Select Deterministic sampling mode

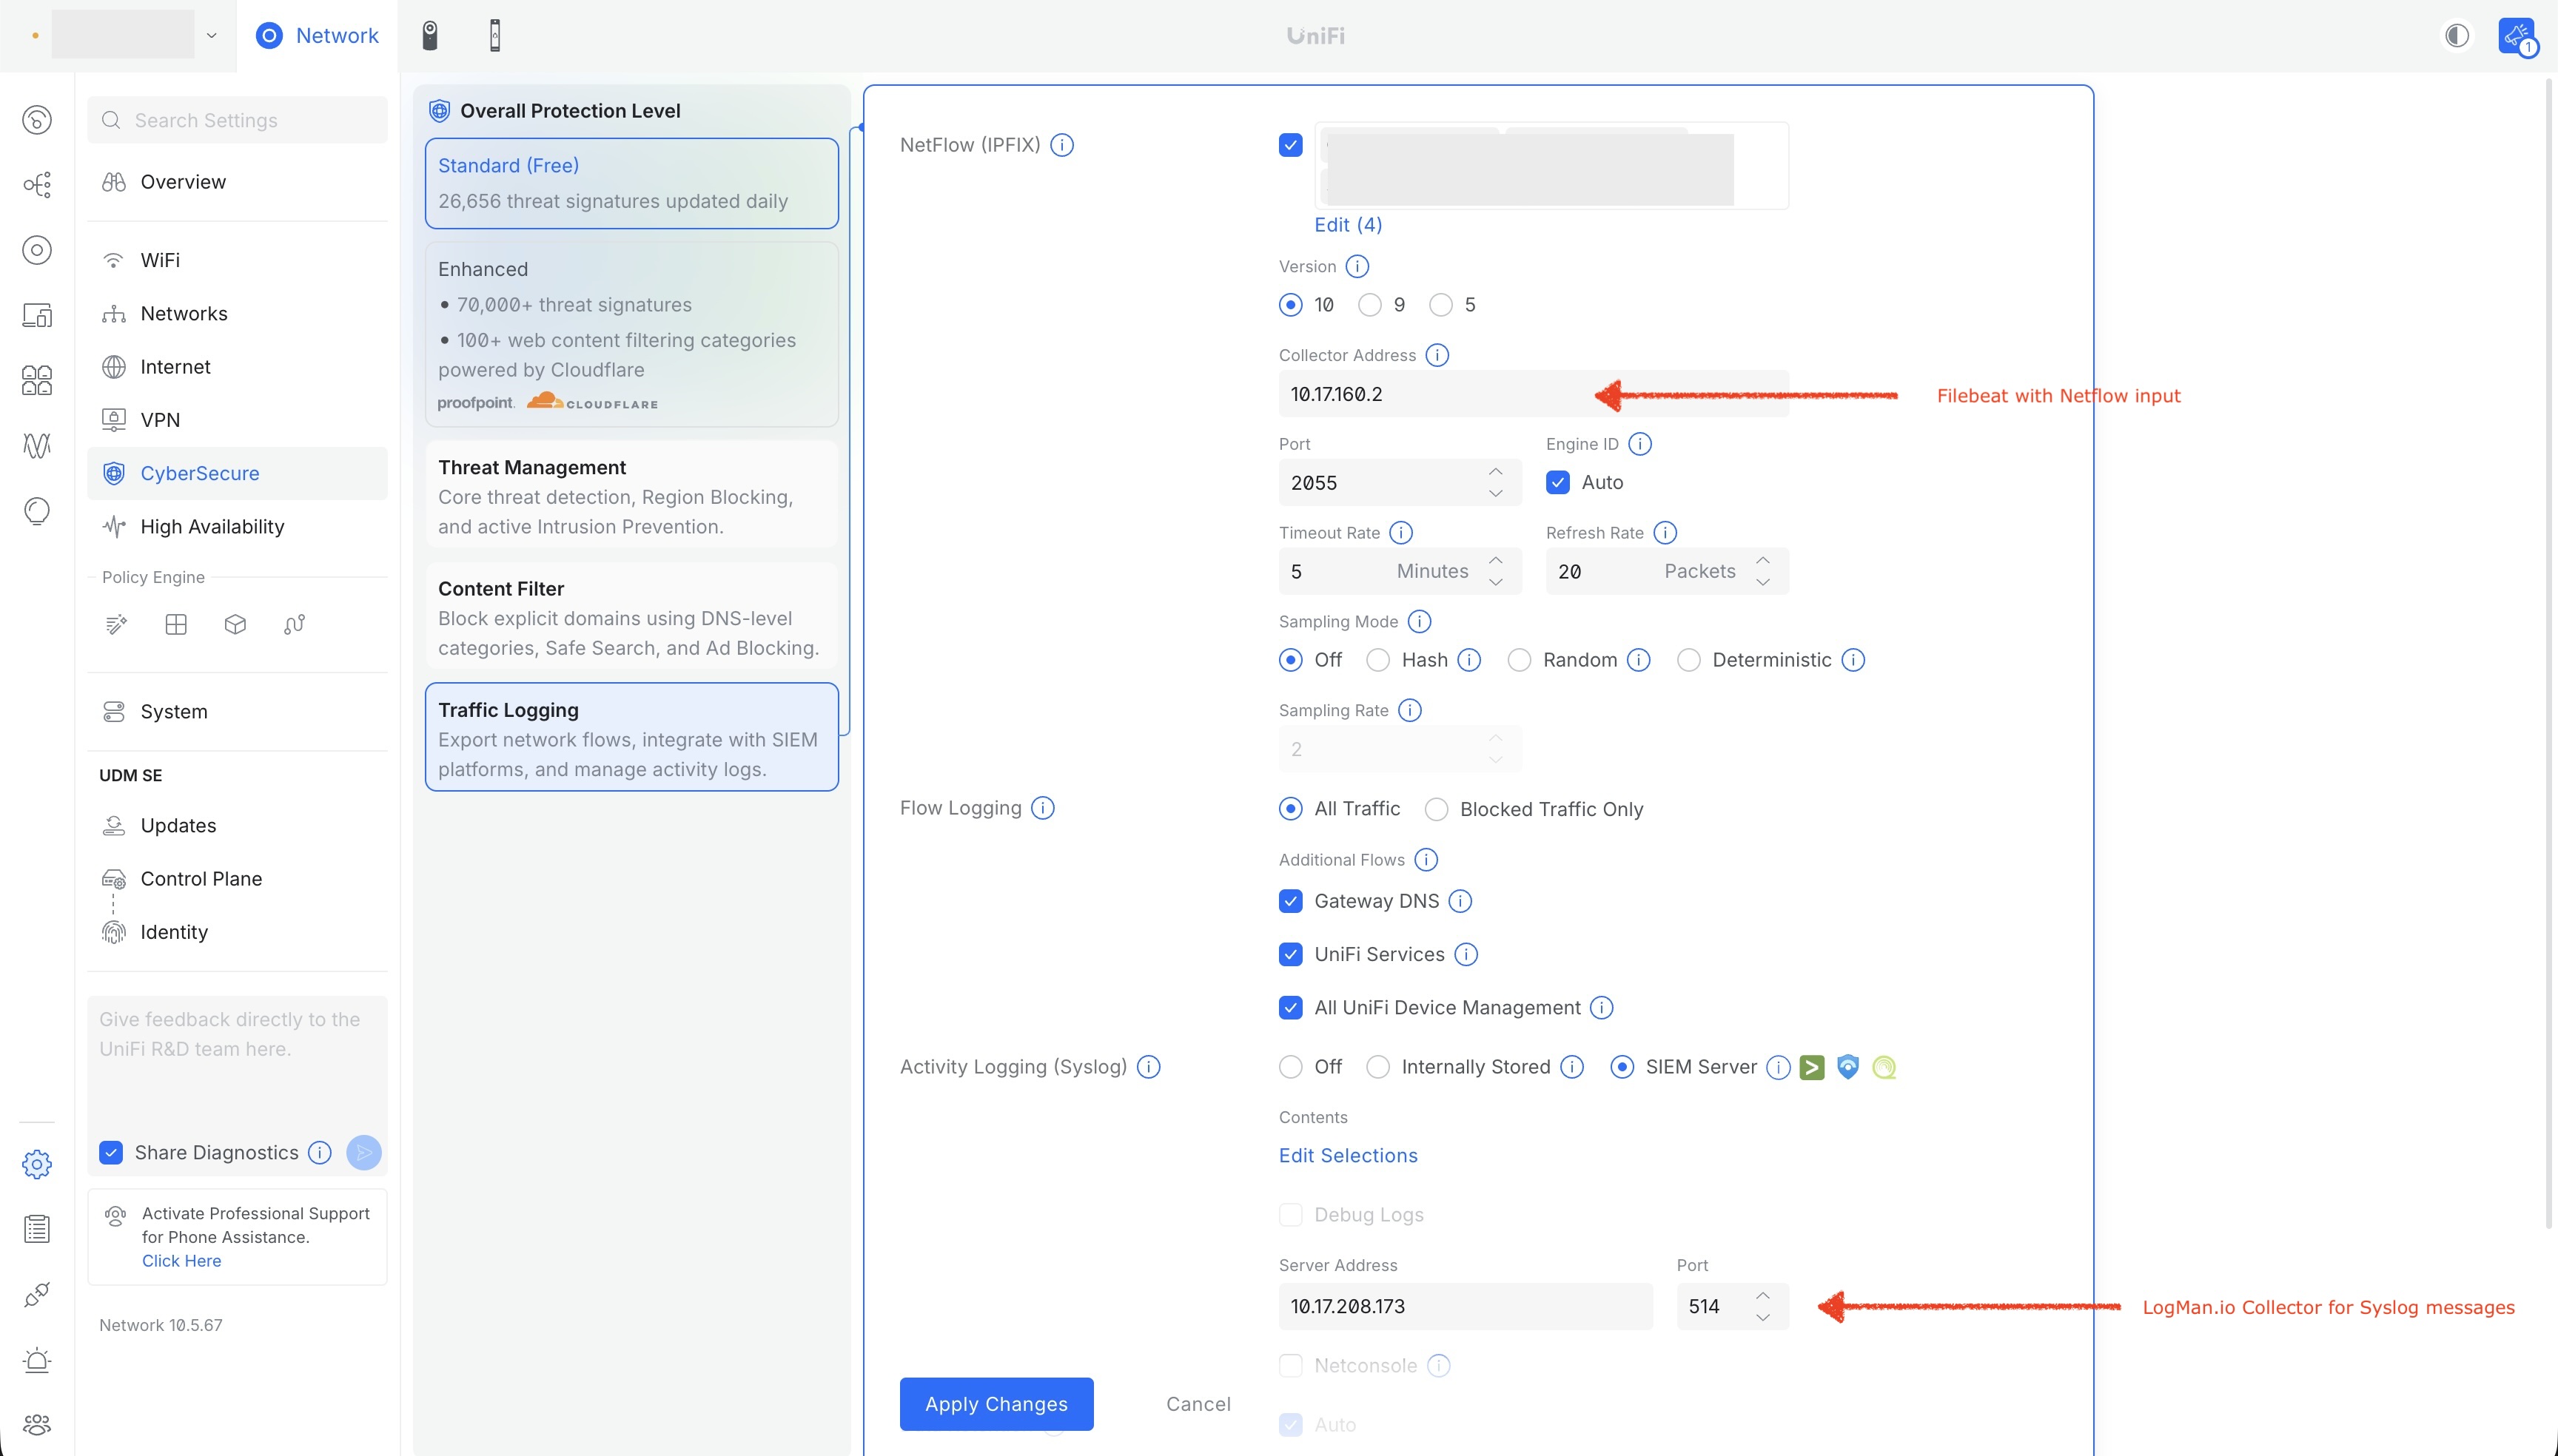pyautogui.click(x=1688, y=660)
